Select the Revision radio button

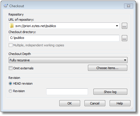pos(10,91)
